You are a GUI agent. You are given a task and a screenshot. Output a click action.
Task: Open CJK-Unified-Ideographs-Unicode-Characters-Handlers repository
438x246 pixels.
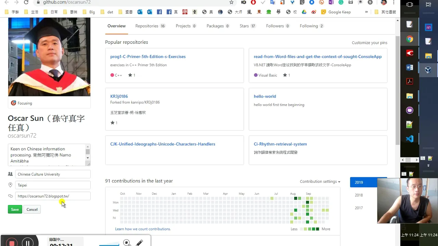pos(163,144)
